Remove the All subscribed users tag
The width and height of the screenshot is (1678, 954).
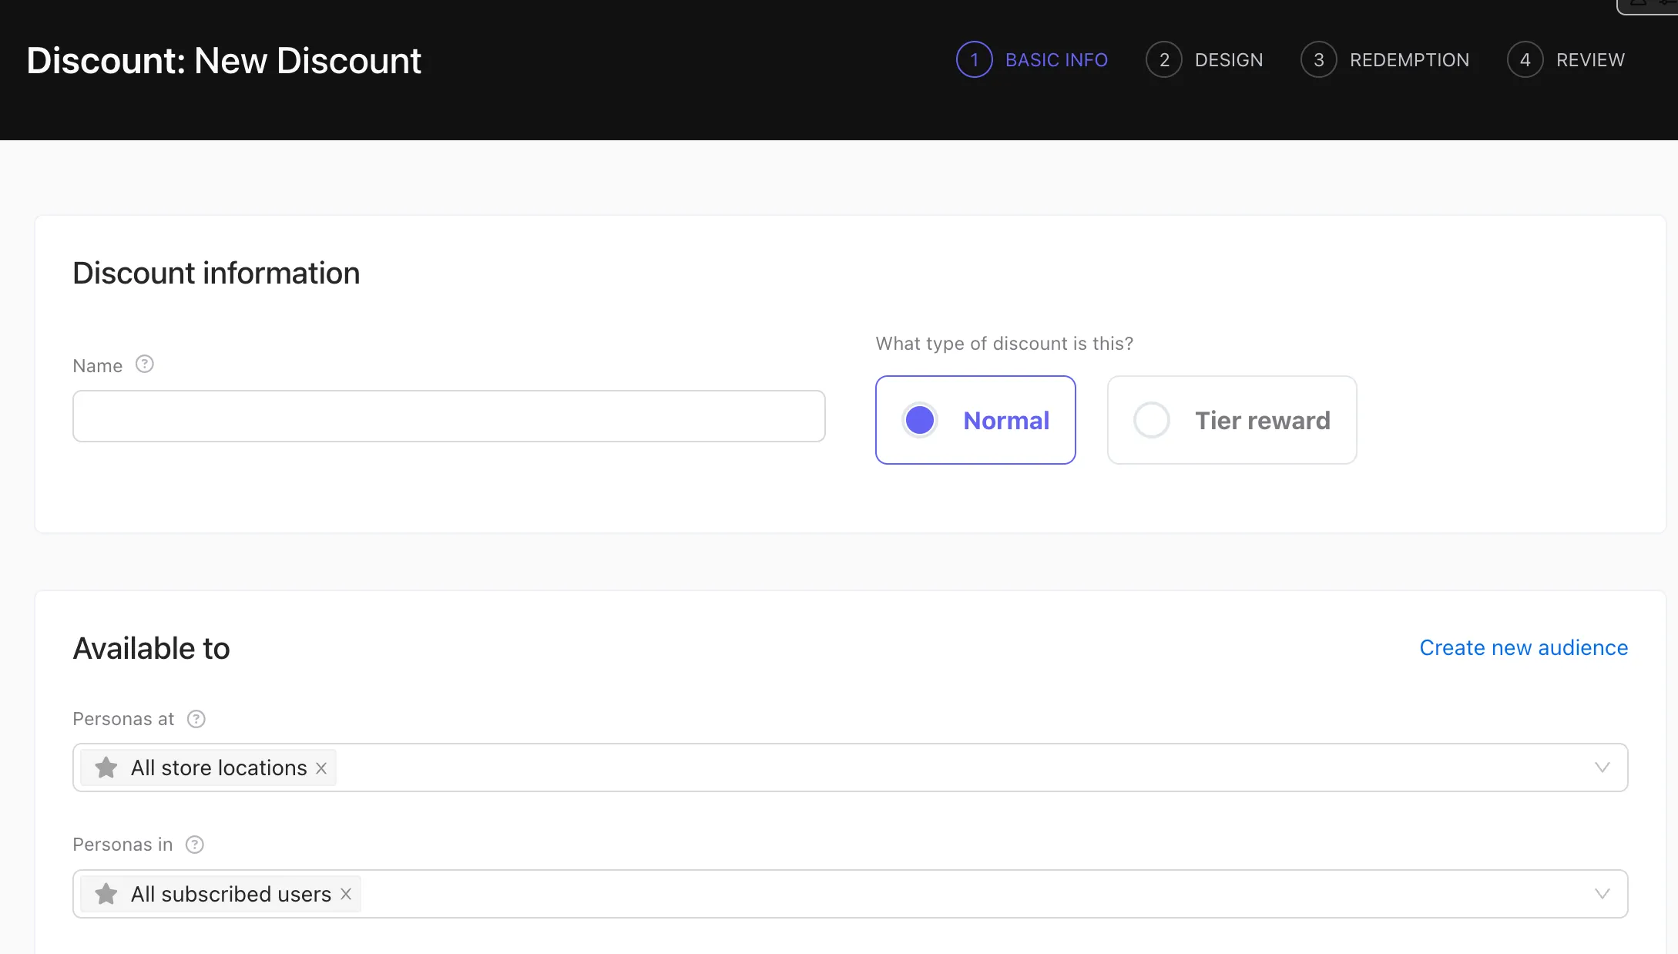346,894
